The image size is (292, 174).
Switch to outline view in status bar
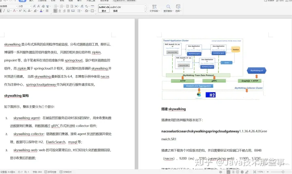[x=233, y=172]
